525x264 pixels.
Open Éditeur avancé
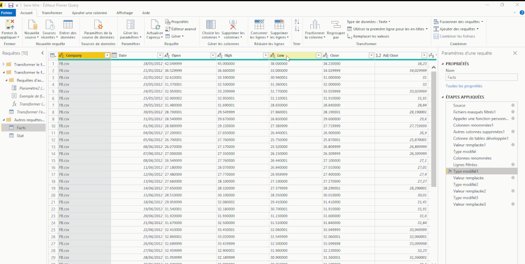pyautogui.click(x=181, y=29)
